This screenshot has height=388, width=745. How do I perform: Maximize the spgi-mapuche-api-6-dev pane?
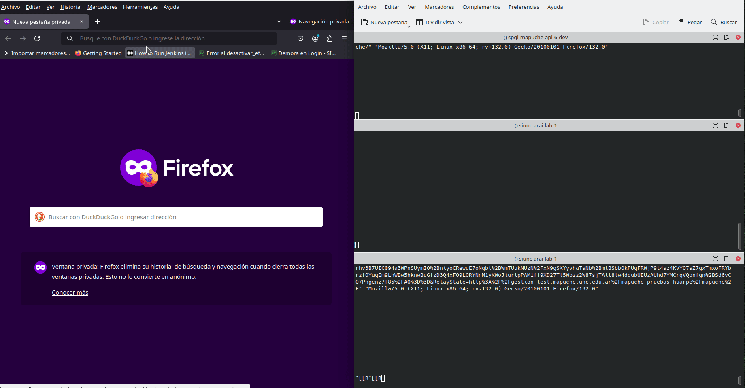coord(715,37)
